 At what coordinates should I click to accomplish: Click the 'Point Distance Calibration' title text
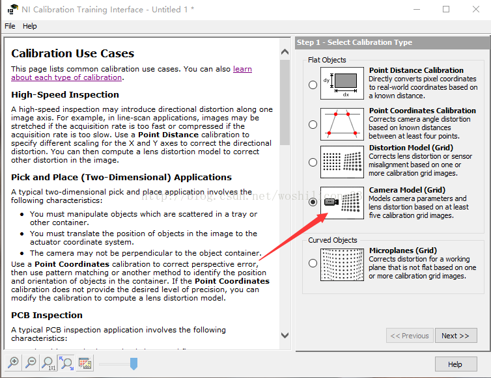[x=416, y=70]
